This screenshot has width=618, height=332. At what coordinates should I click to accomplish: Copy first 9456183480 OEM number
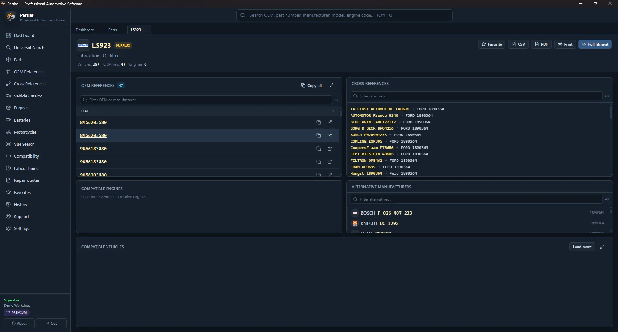tap(319, 149)
